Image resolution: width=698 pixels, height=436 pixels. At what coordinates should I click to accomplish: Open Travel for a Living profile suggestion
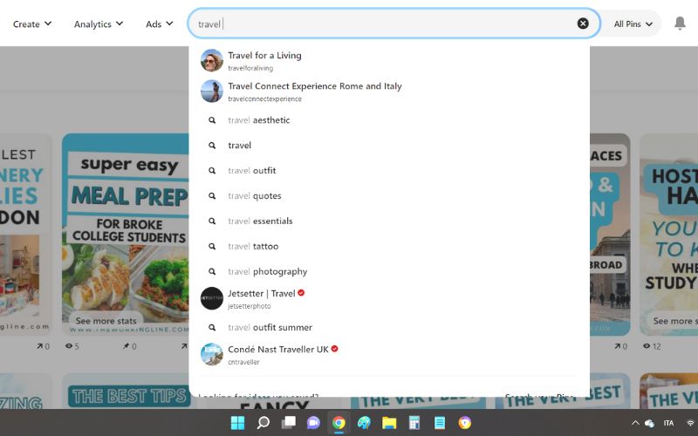(x=389, y=60)
